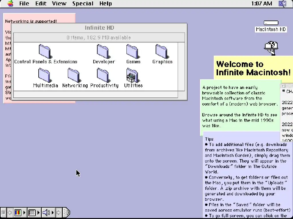Click the Infinite HD horizontal scrollbar

point(96,94)
